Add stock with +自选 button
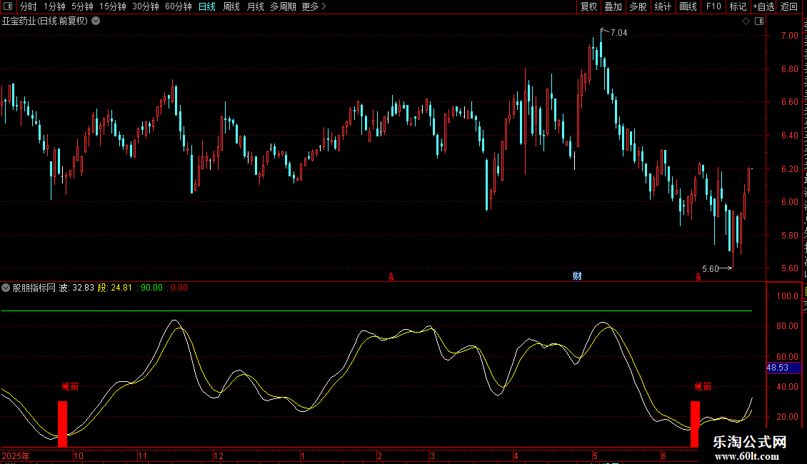807x464 pixels. click(x=763, y=6)
